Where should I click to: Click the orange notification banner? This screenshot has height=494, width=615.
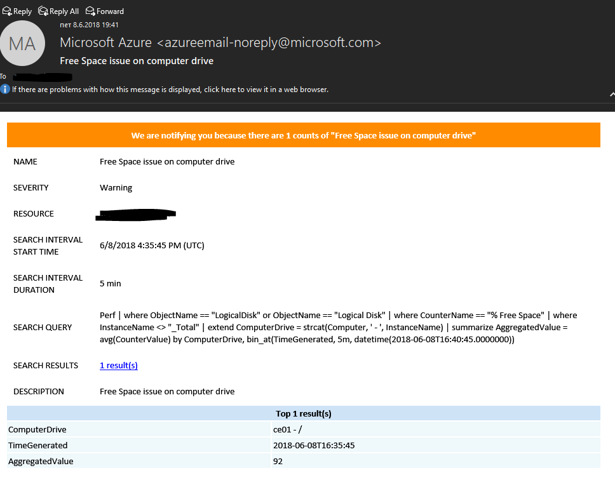tap(303, 135)
